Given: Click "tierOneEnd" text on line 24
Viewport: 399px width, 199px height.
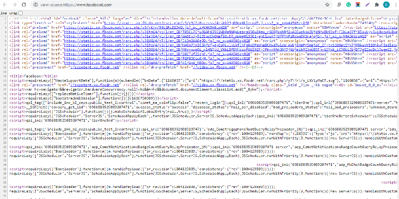Looking at the screenshot, I should [x=105, y=120].
